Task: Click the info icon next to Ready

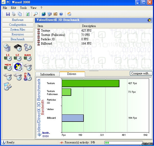Action: 4,142
